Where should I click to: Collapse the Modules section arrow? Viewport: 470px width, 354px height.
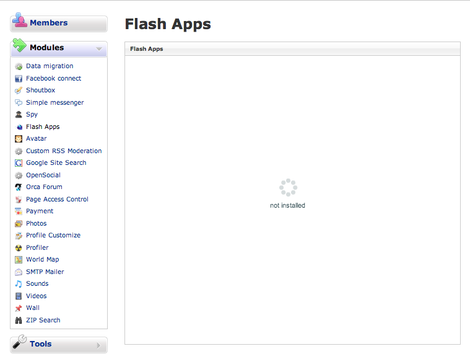(98, 48)
